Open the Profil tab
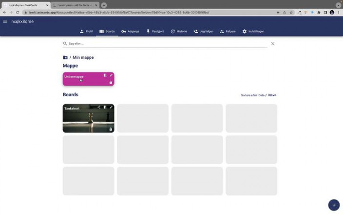This screenshot has height=214, width=343. point(86,31)
